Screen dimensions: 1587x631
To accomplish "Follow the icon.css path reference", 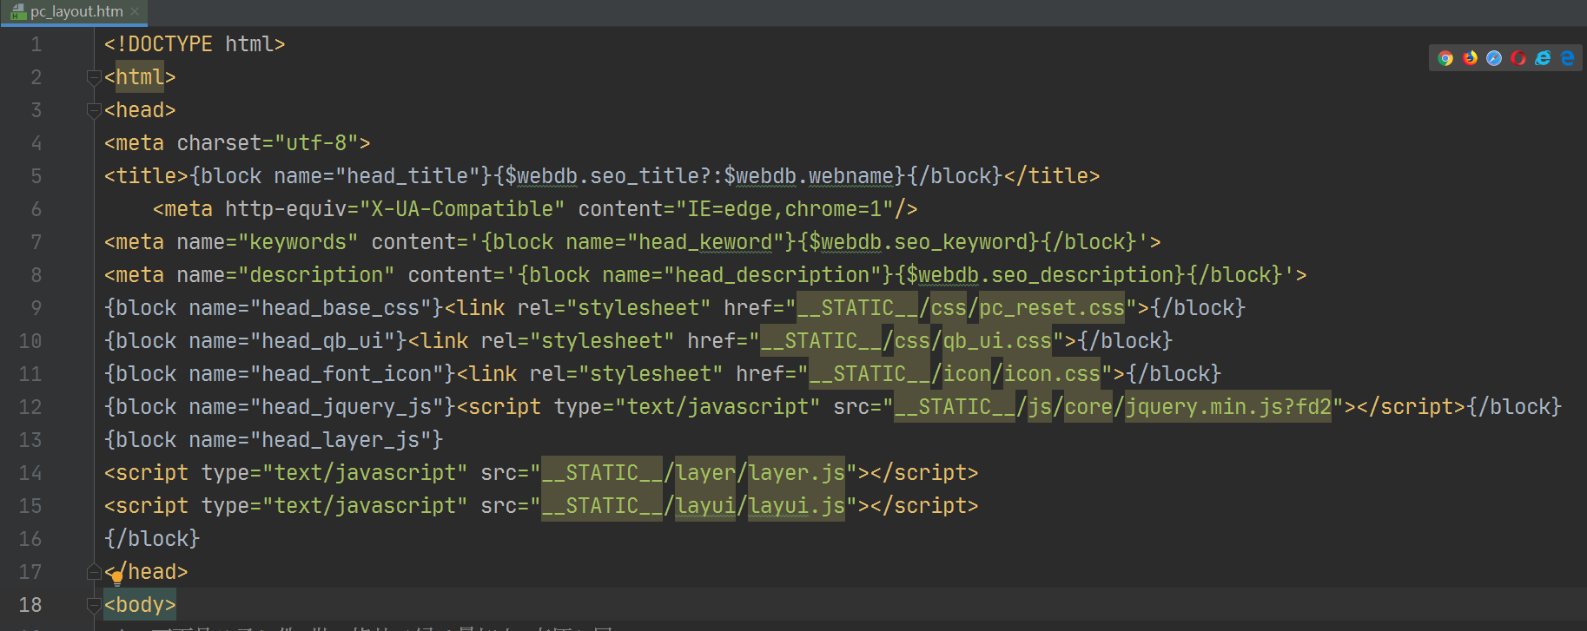I will [x=1052, y=374].
